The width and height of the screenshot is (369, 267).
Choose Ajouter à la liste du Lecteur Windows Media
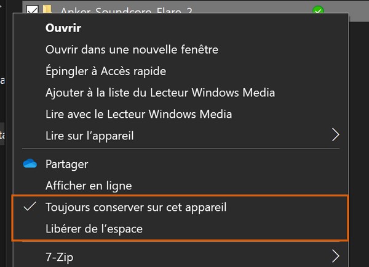pos(160,93)
